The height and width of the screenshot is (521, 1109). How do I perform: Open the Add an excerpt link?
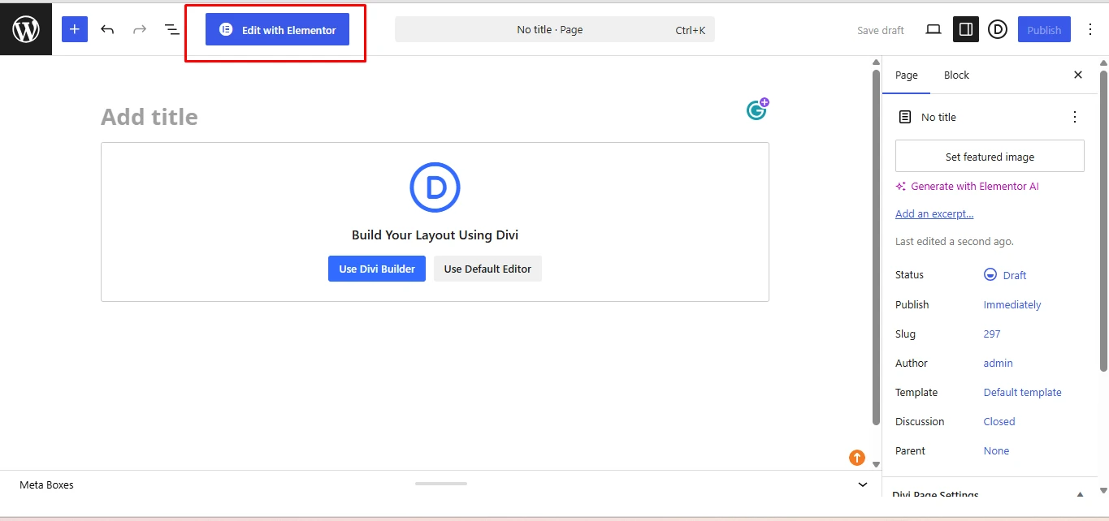click(934, 214)
